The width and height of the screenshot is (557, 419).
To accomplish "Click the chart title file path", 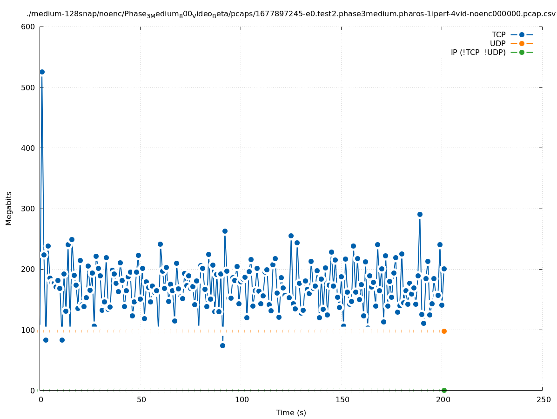I will (291, 14).
